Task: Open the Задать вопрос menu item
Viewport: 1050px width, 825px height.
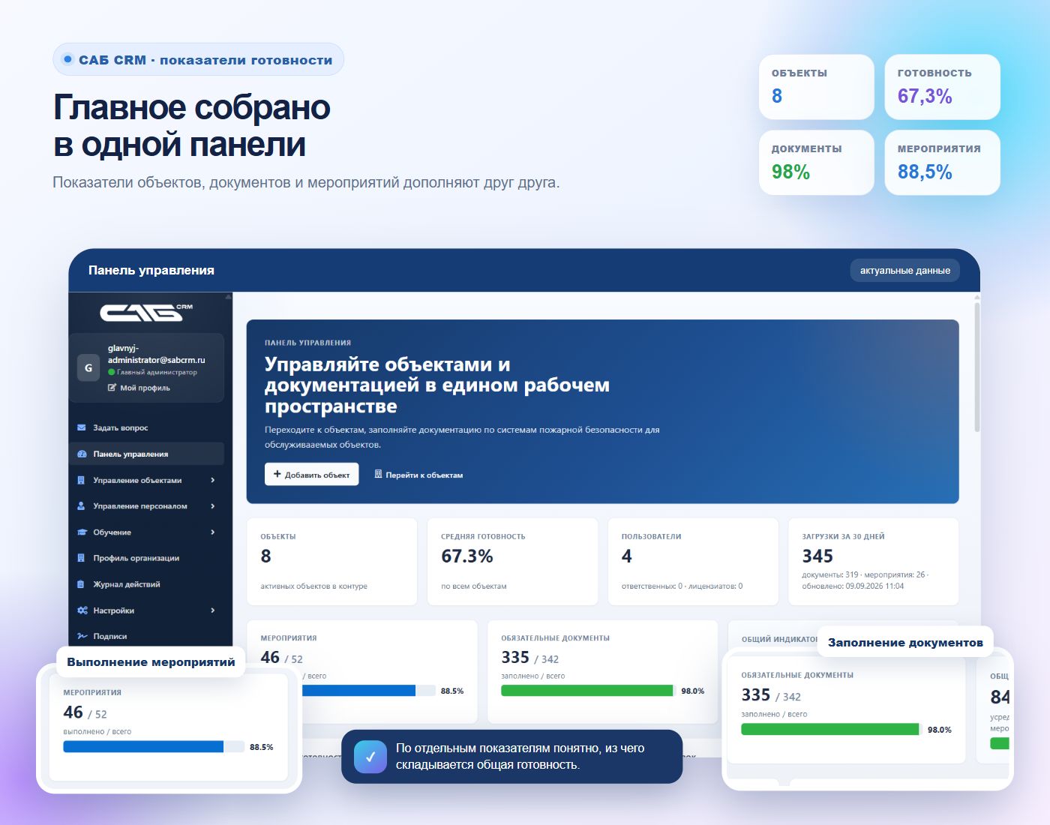Action: pyautogui.click(x=146, y=427)
